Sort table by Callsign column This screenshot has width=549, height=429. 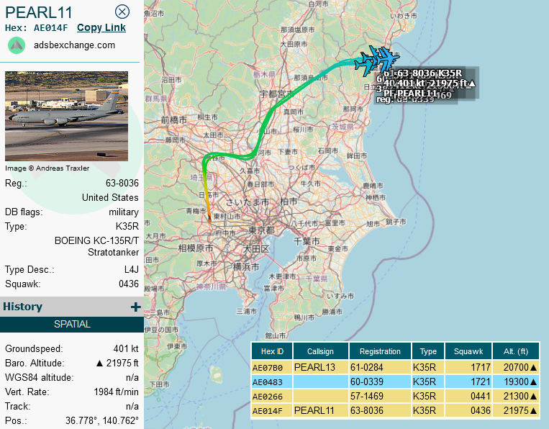click(x=320, y=351)
